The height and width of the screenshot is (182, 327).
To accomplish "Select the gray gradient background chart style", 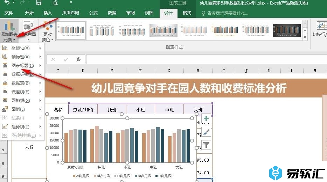I will point(163,30).
